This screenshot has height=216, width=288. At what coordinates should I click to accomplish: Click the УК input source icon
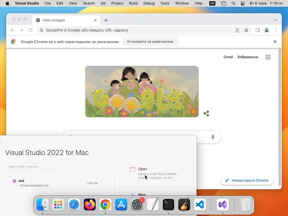point(212,3)
